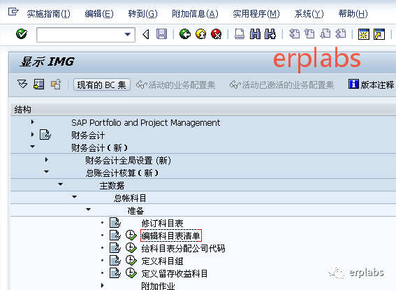
Task: Select 定义留存收益科目 tree entry
Action: (x=175, y=274)
